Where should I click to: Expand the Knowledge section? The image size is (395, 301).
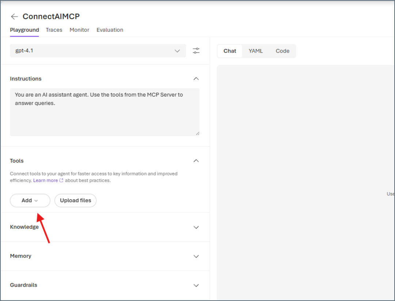[x=196, y=227]
